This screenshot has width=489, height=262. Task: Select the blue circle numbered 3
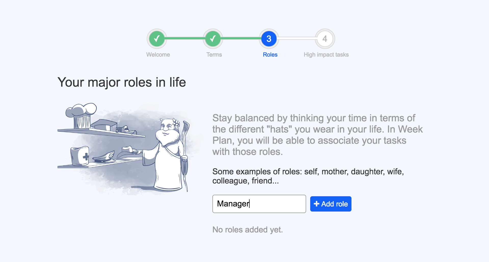tap(269, 38)
